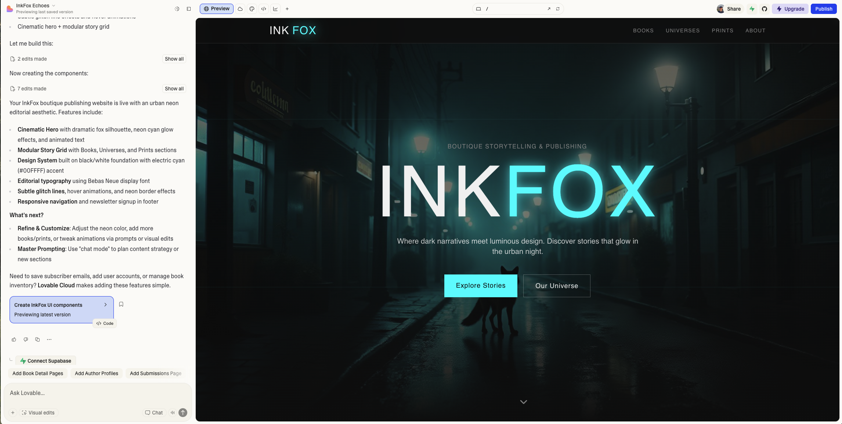Click the large INKFOX hero title

(517, 191)
